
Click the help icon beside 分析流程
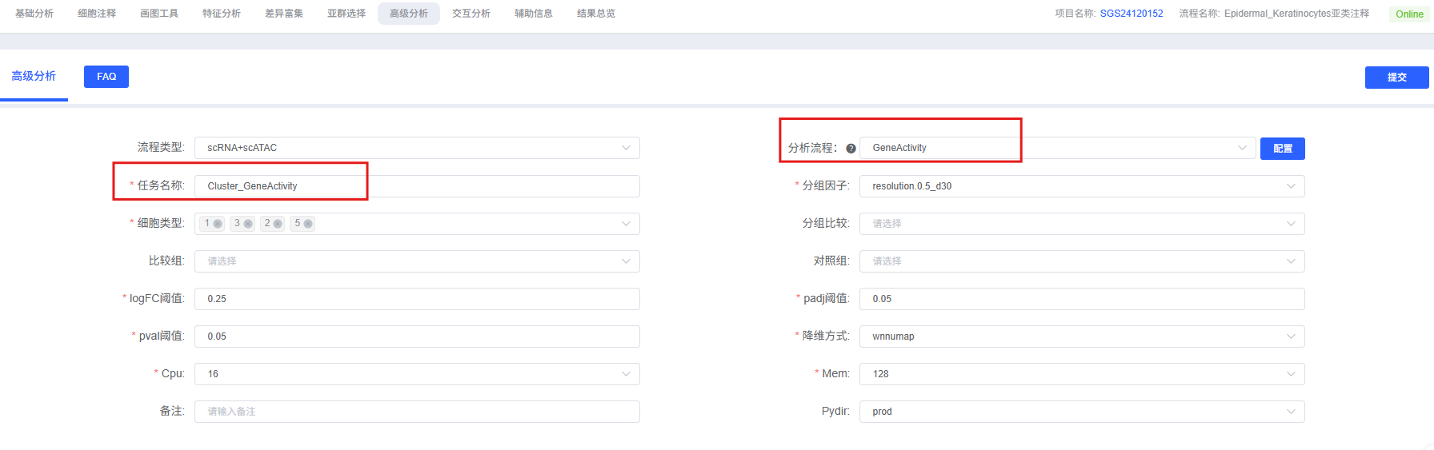coord(851,149)
